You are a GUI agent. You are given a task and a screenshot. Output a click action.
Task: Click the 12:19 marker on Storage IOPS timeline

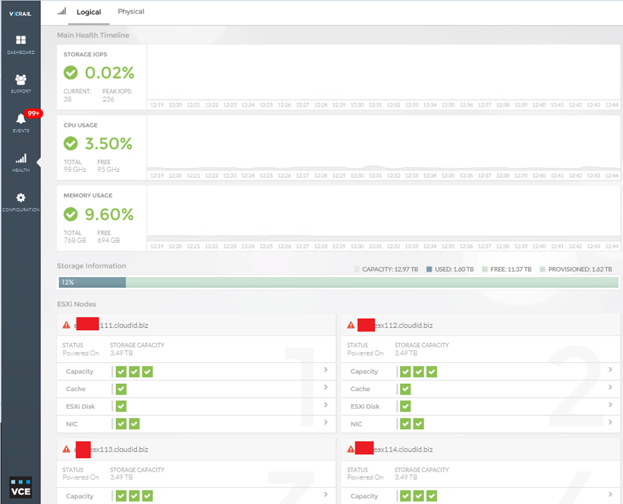coord(157,105)
